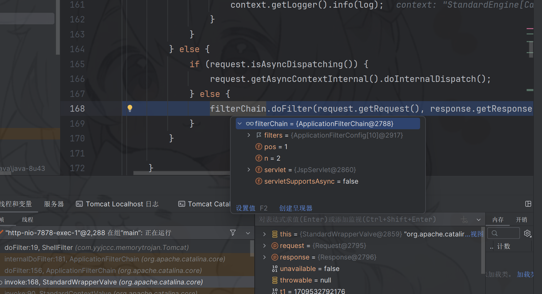The image size is (542, 294).
Task: Click the stack frames filter funnel icon
Action: pyautogui.click(x=233, y=233)
